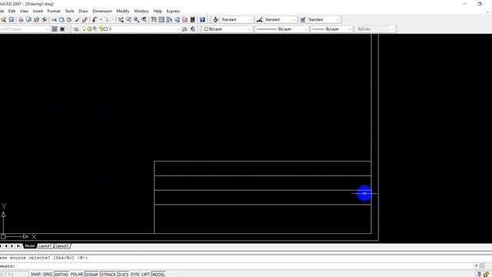Open the Properties palette icon

pos(154,19)
